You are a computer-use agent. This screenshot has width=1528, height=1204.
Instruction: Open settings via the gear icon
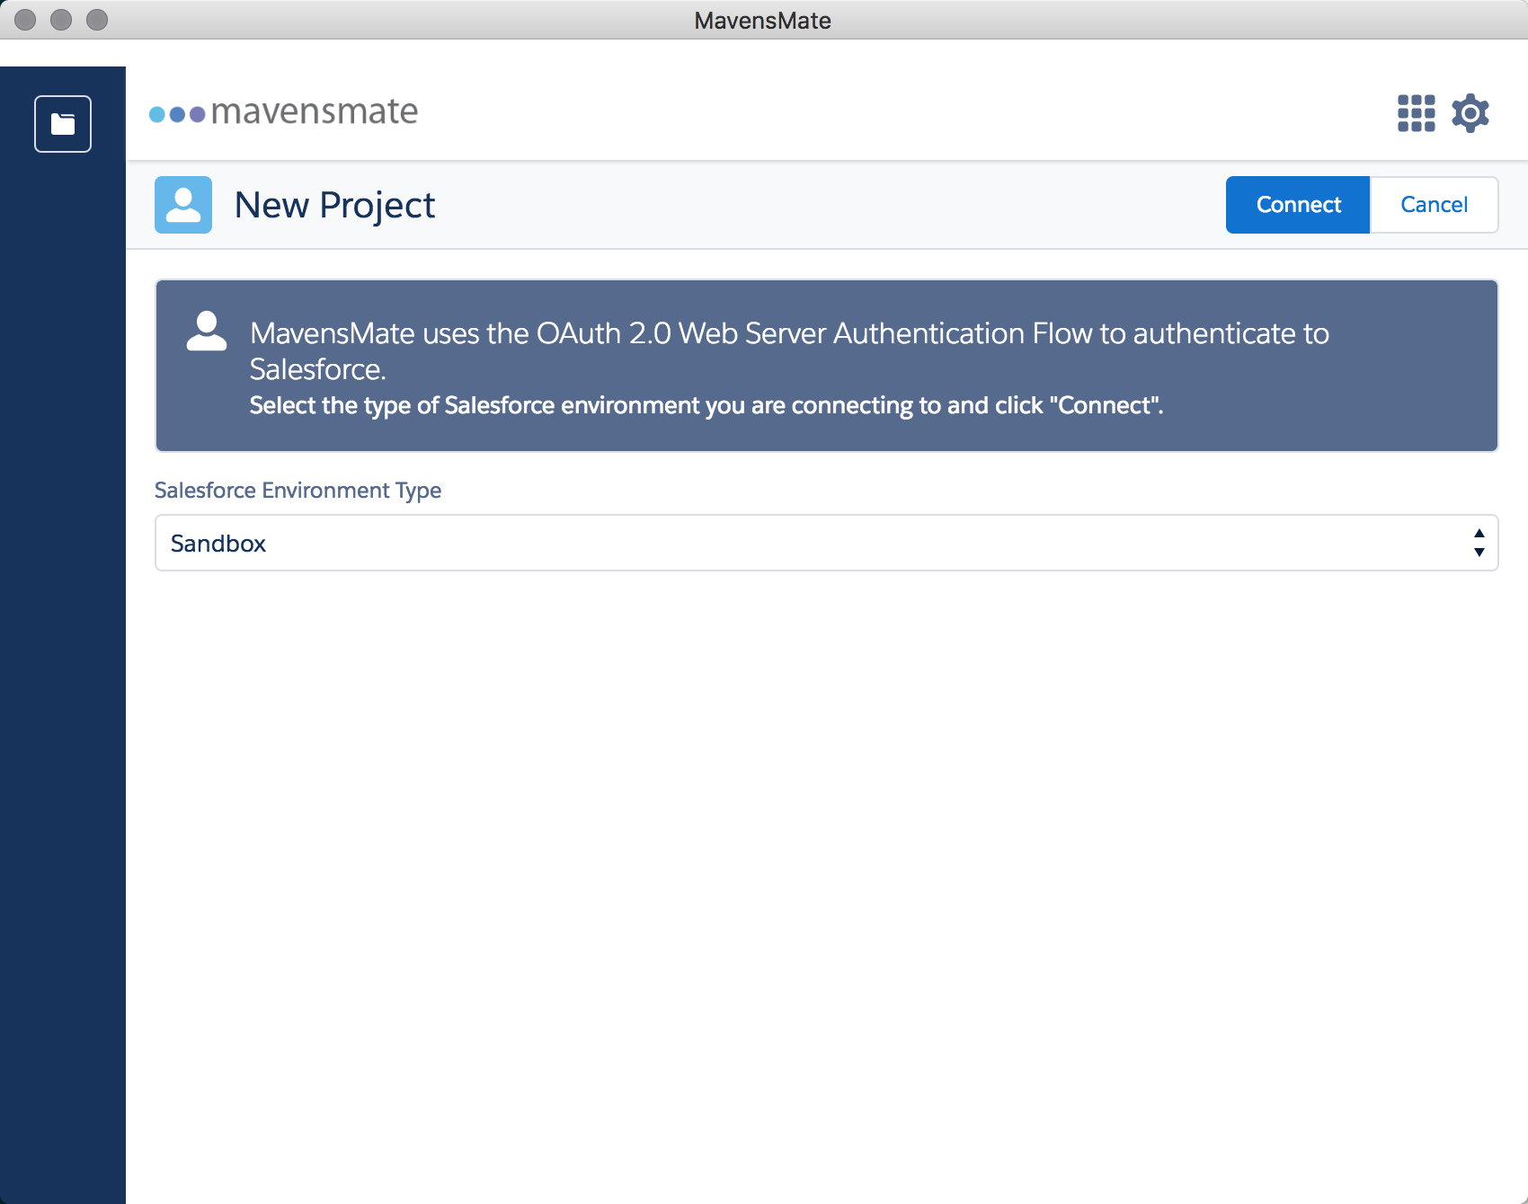[1470, 114]
